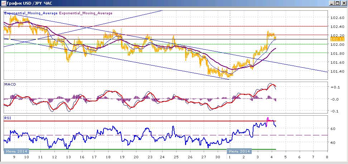Click the pink RSI overbought spike near date 4
Screen dimensions: 348x164
[x=268, y=120]
